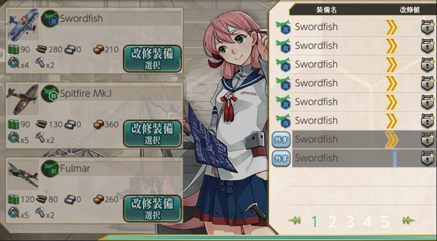The width and height of the screenshot is (437, 241).
Task: Select 改修装備 for Swordfish recipe
Action: coord(152,59)
